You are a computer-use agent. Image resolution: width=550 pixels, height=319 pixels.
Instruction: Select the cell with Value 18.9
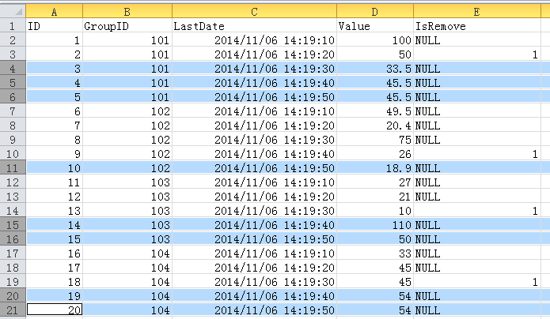pyautogui.click(x=375, y=167)
